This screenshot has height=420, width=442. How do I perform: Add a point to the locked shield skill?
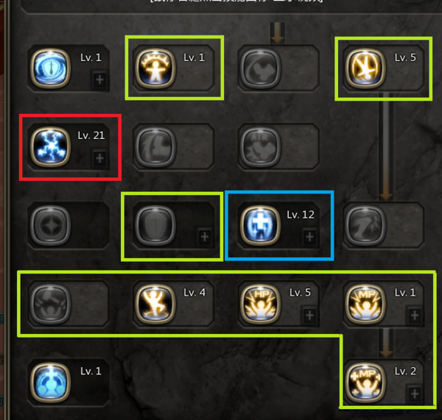(205, 237)
